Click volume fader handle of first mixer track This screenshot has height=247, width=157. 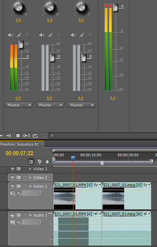tap(21, 45)
